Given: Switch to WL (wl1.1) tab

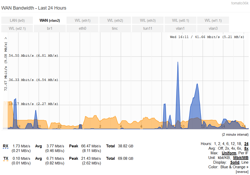Looking at the screenshot, I should pyautogui.click(x=213, y=20).
